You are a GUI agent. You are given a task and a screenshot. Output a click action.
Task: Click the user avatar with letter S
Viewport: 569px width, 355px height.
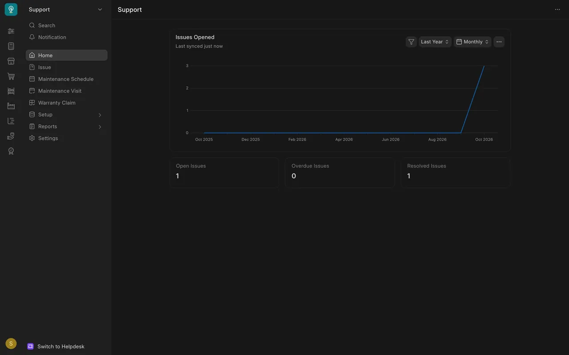(x=11, y=343)
